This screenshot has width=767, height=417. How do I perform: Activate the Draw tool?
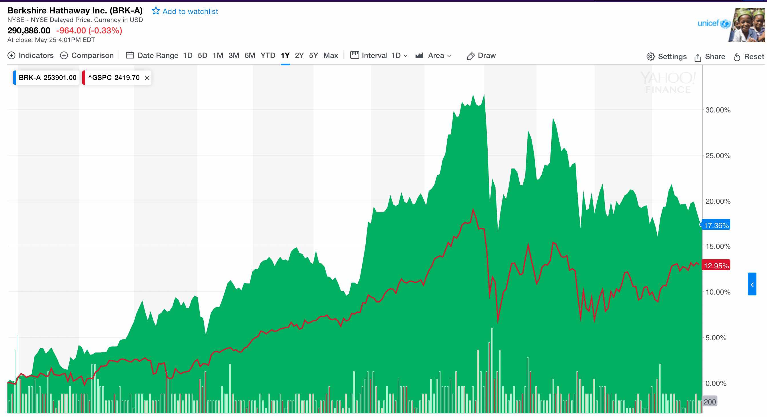click(x=486, y=55)
